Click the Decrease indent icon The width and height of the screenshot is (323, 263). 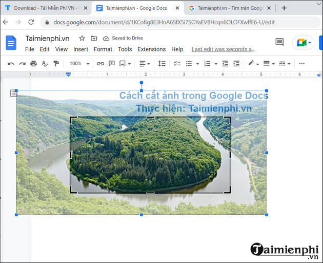225,64
